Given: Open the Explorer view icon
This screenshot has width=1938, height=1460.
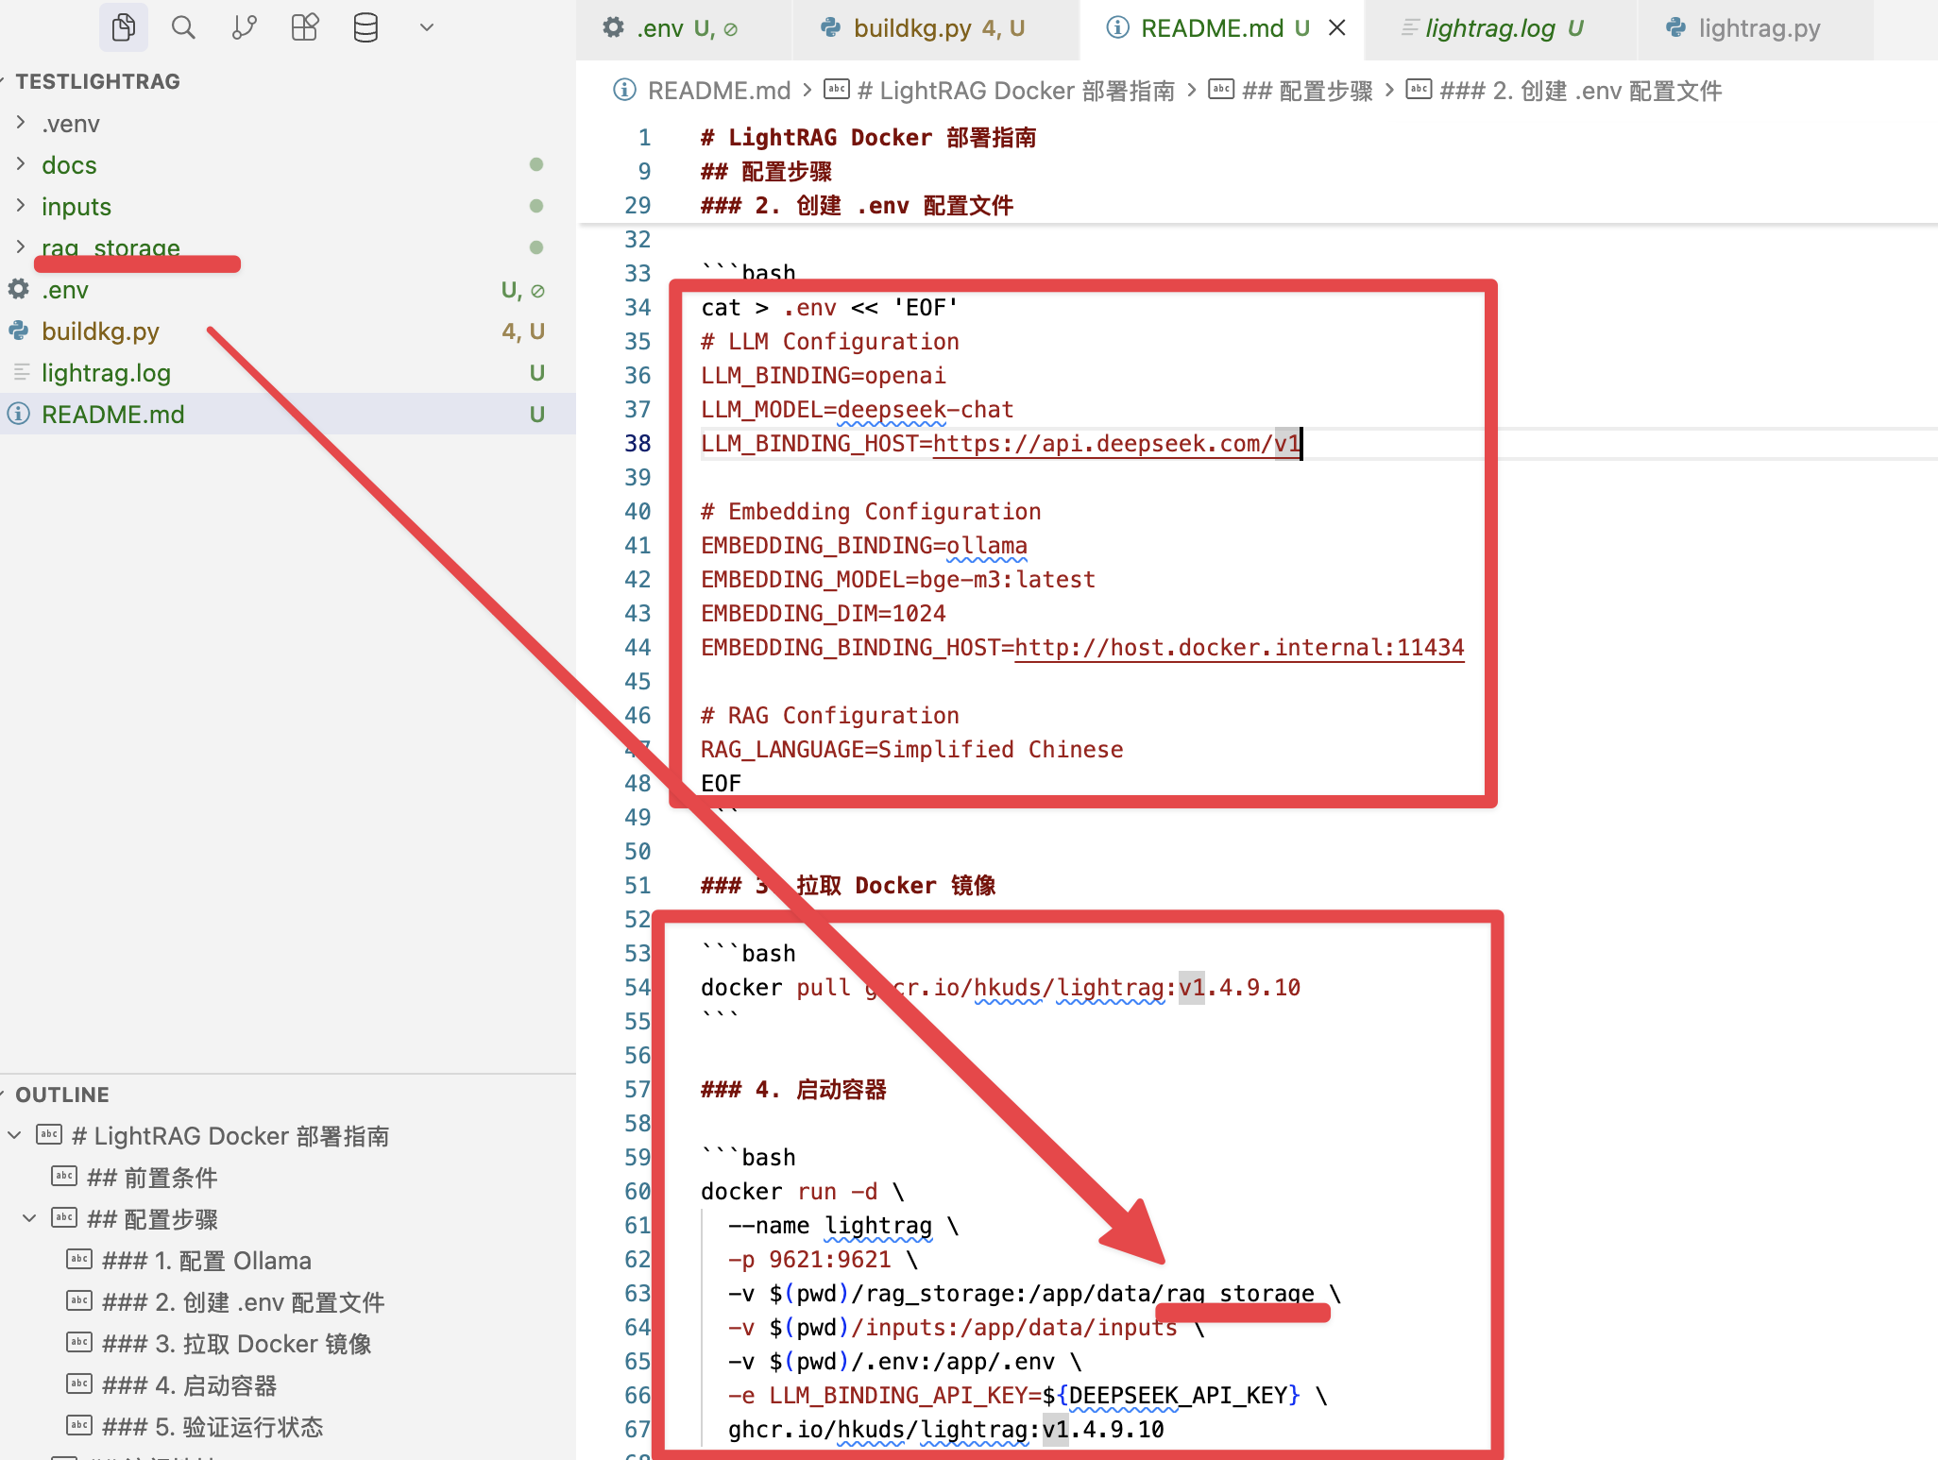Looking at the screenshot, I should pyautogui.click(x=123, y=27).
